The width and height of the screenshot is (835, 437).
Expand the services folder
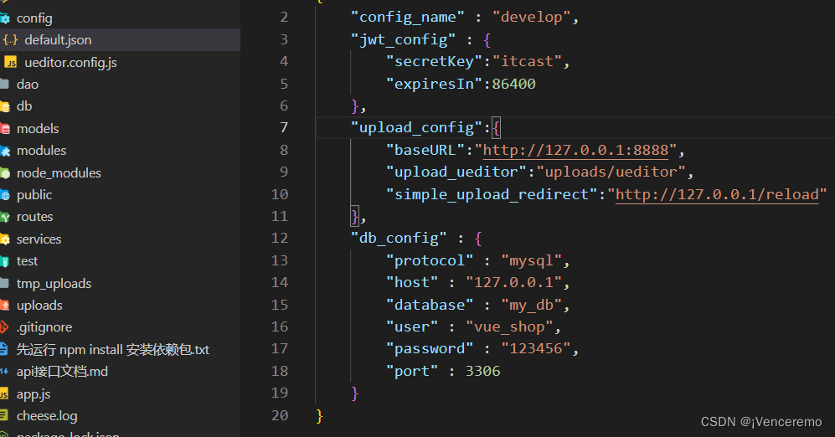point(120,239)
